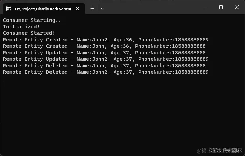Image resolution: width=245 pixels, height=156 pixels.
Task: Click the Deleted line for John2
Action: click(106, 72)
